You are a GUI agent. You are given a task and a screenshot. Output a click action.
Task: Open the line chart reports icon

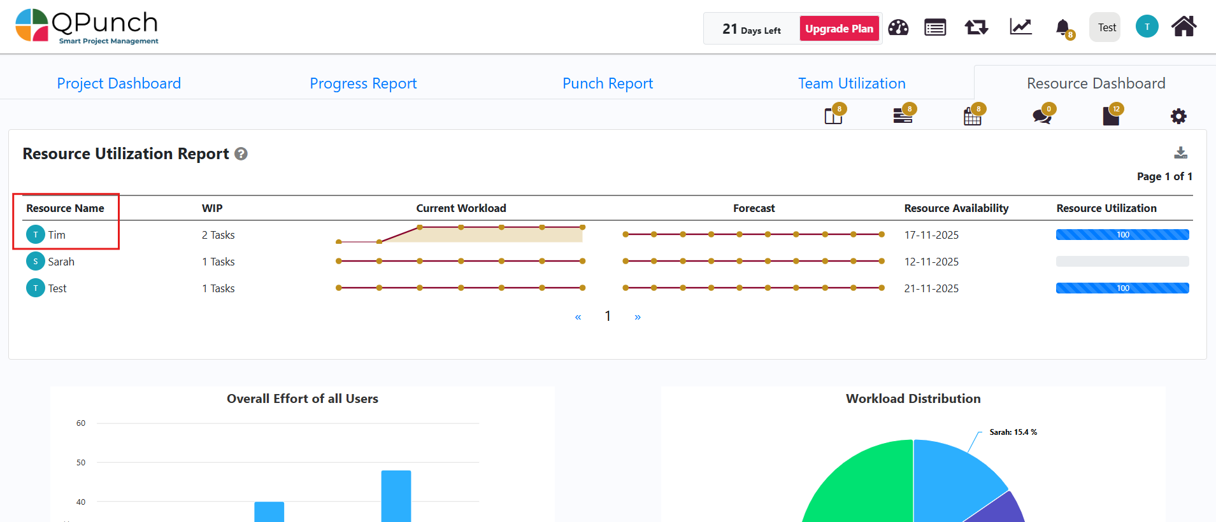(x=1020, y=27)
